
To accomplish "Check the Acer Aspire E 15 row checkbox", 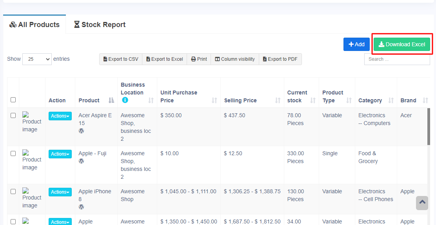I will (13, 116).
